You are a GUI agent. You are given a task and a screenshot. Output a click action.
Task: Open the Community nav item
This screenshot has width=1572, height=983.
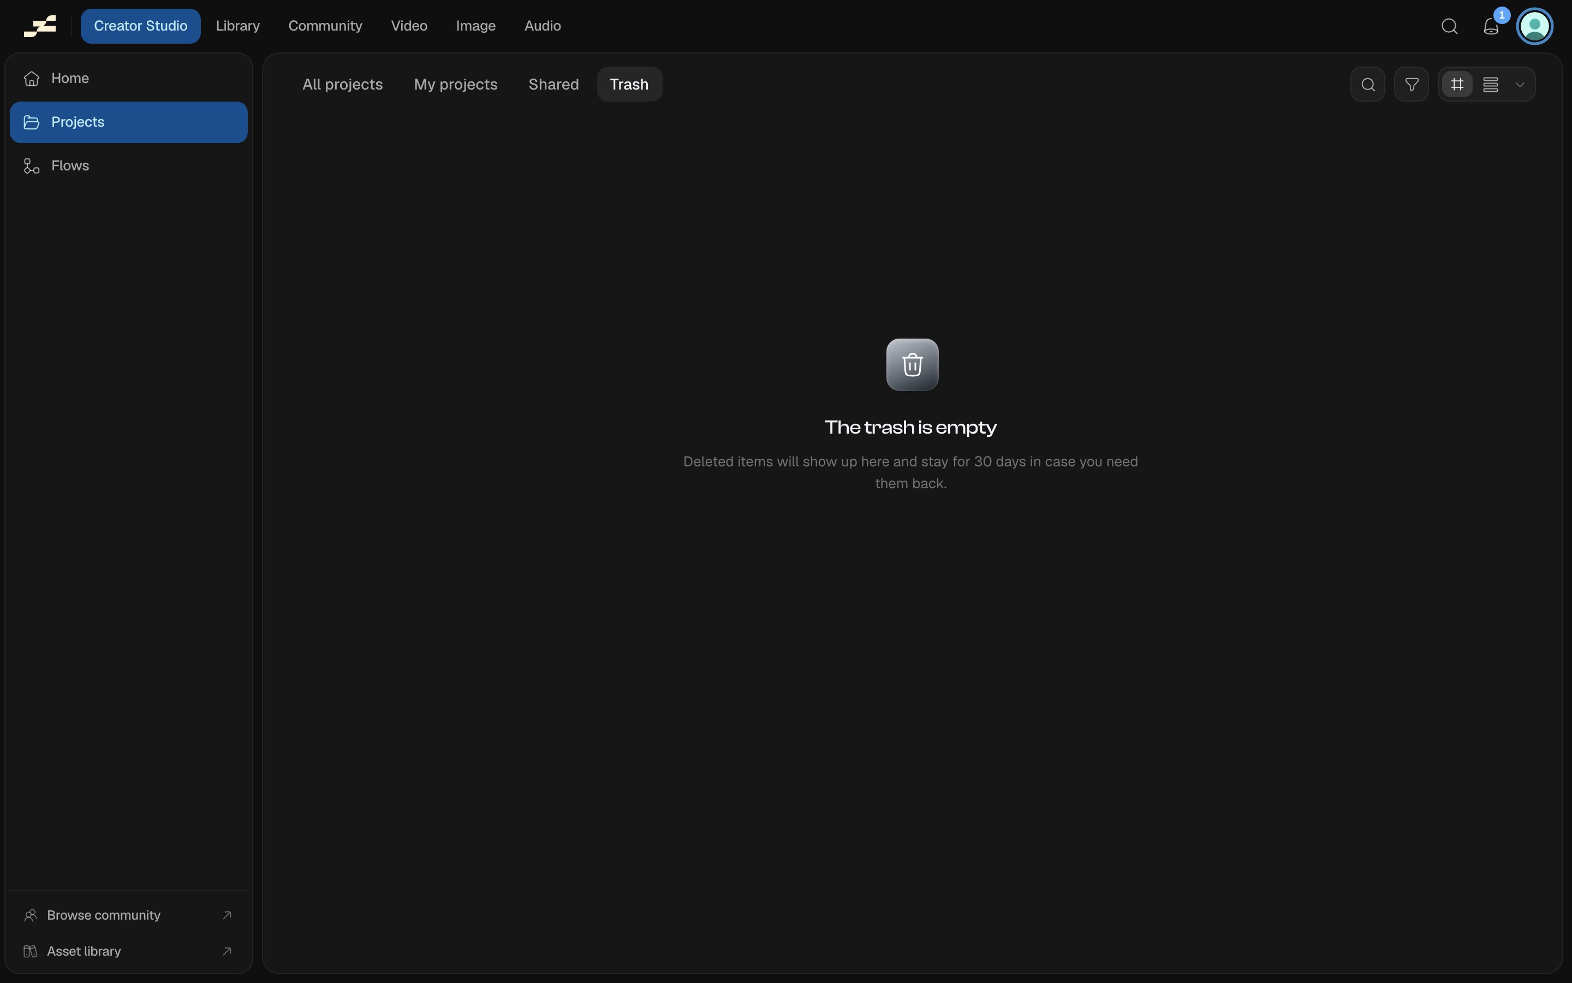(x=325, y=26)
